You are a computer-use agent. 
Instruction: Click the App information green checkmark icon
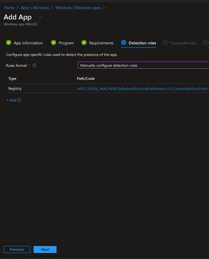tap(8, 42)
